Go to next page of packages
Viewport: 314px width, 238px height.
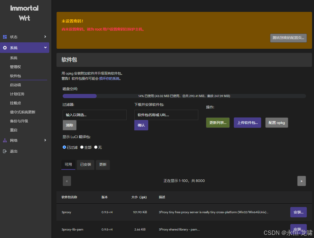click(302, 181)
